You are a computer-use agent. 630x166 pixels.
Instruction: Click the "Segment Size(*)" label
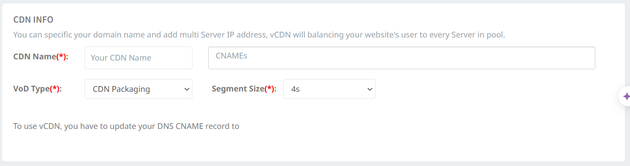(x=244, y=89)
